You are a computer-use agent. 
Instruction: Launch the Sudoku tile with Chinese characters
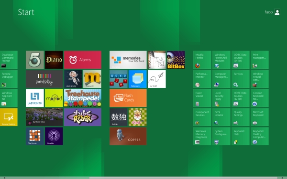pos(119,117)
